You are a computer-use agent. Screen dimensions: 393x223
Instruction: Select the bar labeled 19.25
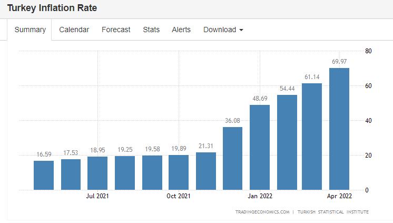click(125, 173)
